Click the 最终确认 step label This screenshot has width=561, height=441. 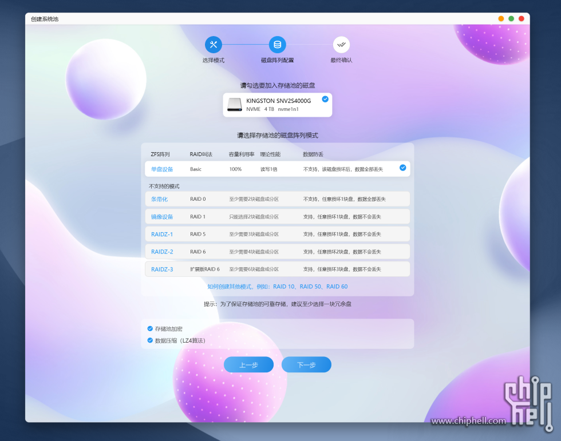[341, 61]
